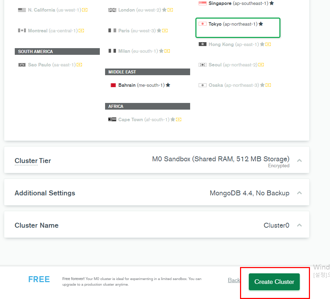330x299 pixels.
Task: Click the Italy flag icon beside Milan
Action: pos(112,51)
